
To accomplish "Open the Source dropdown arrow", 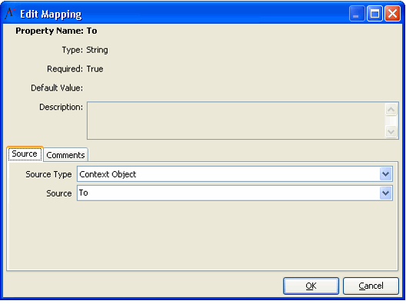I will (385, 193).
